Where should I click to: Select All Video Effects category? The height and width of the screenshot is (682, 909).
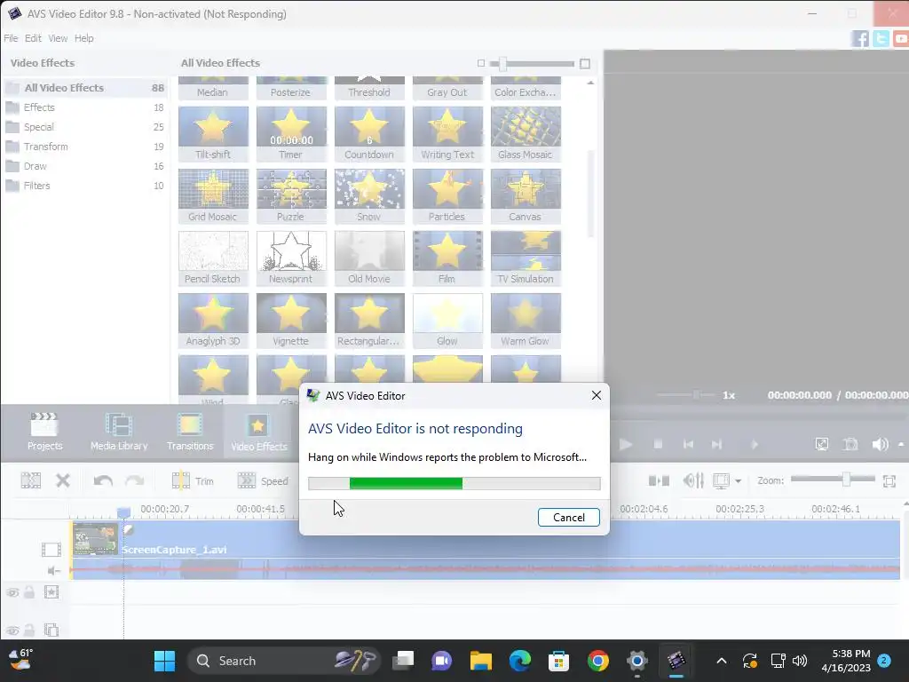(x=85, y=88)
